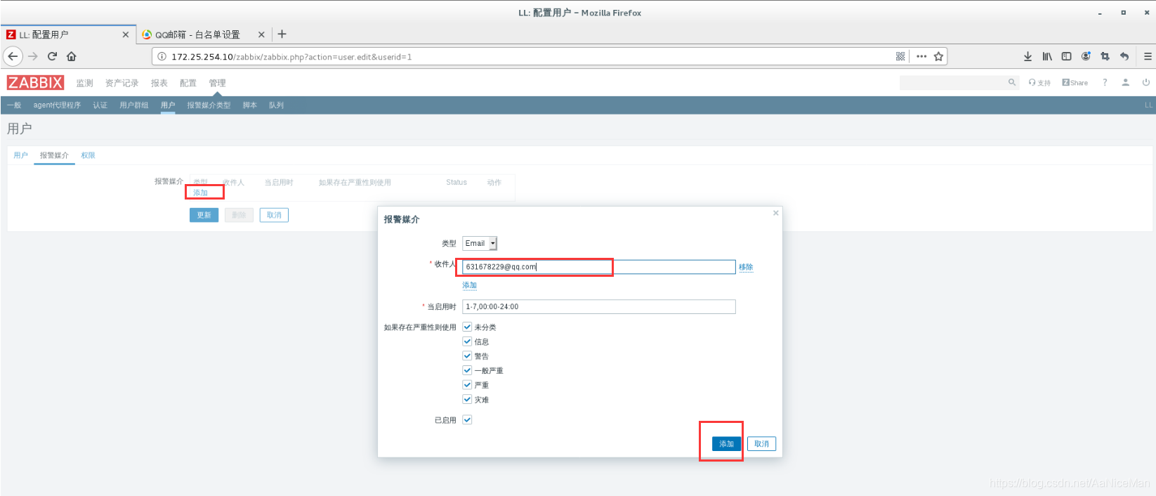This screenshot has height=496, width=1156.
Task: Uncheck the 灾难 severity checkbox
Action: [x=467, y=399]
